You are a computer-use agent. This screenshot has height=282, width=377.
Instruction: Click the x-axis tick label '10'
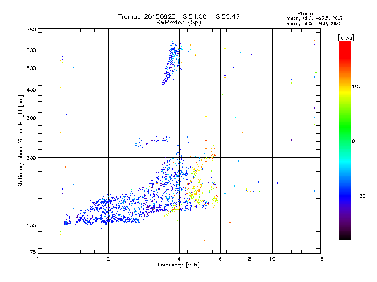click(272, 259)
